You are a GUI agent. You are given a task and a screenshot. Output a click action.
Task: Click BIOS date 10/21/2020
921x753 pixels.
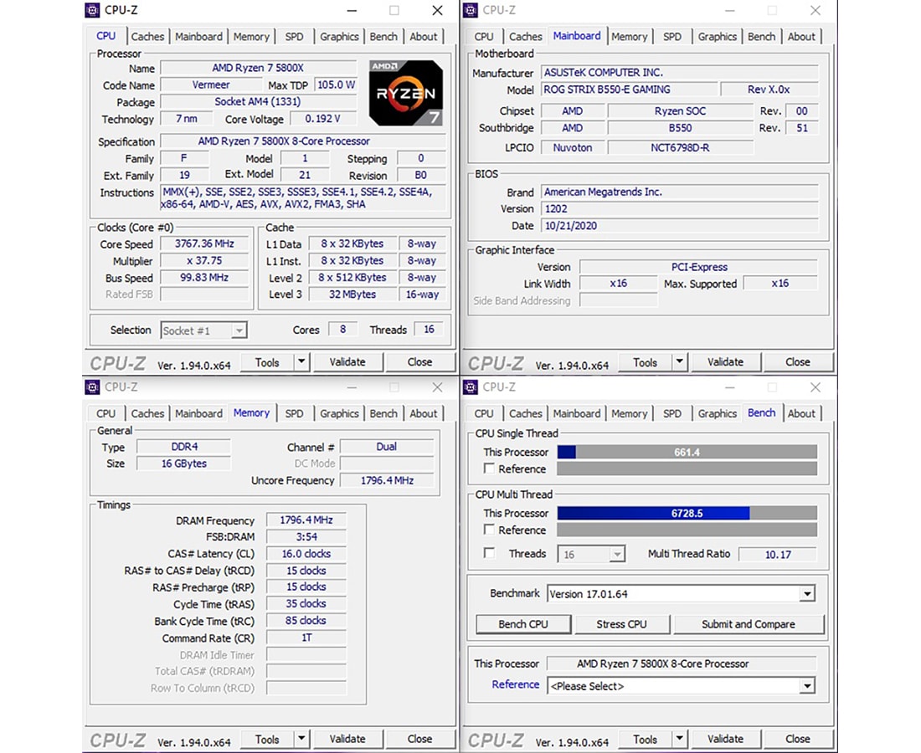[679, 225]
